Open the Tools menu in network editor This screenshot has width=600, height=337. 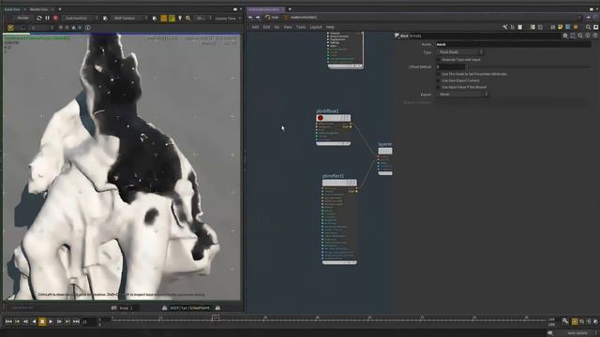click(301, 27)
